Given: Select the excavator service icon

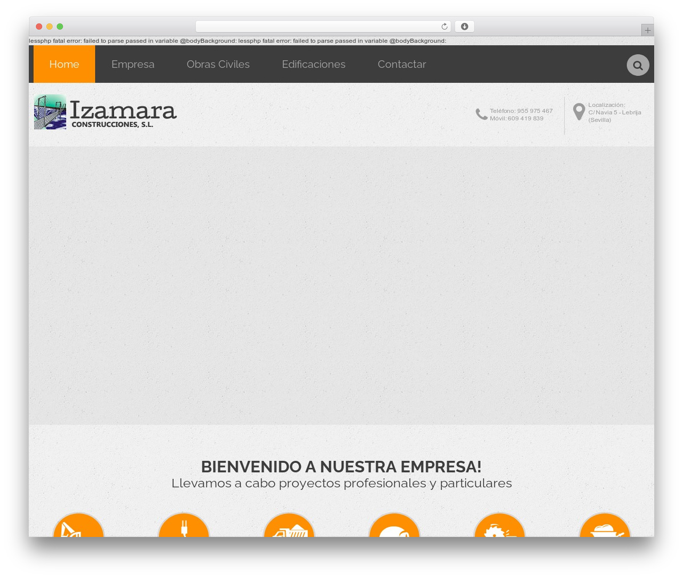Looking at the screenshot, I should coord(78,525).
